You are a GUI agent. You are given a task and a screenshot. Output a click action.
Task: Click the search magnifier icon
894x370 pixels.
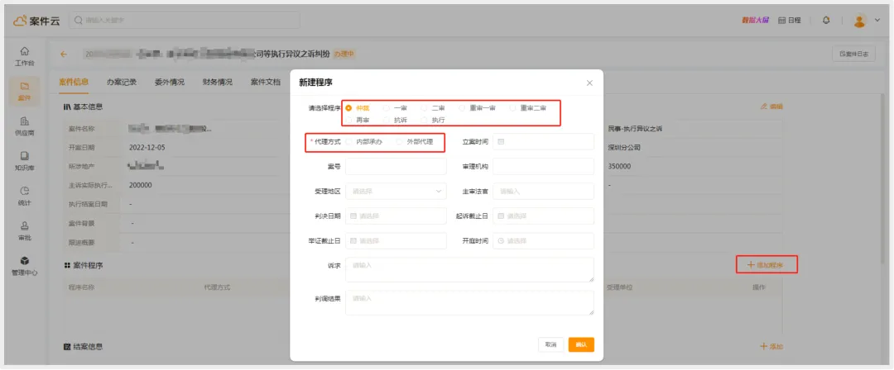(x=78, y=20)
